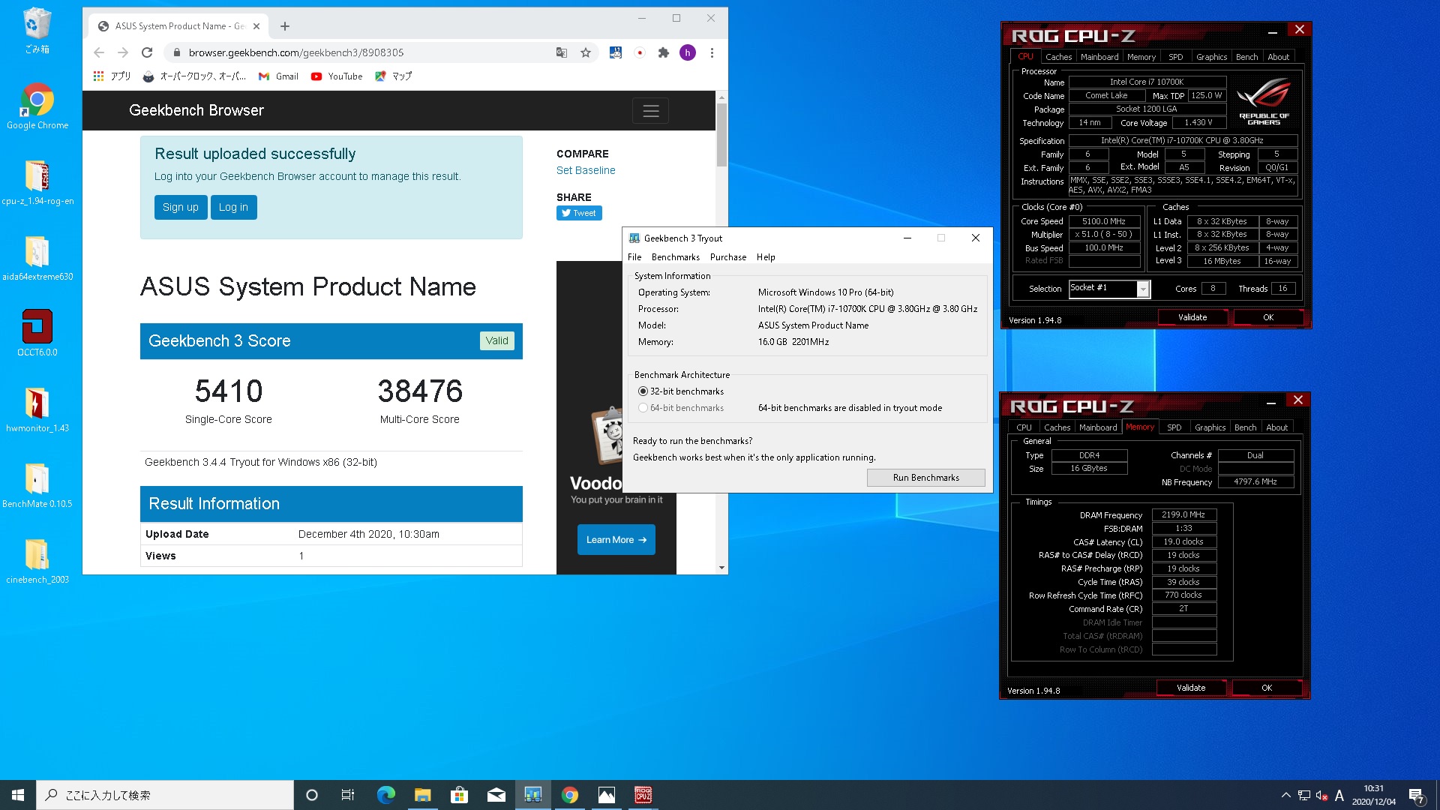Select the 64-bit benchmarks radio button
The image size is (1440, 810).
click(643, 408)
